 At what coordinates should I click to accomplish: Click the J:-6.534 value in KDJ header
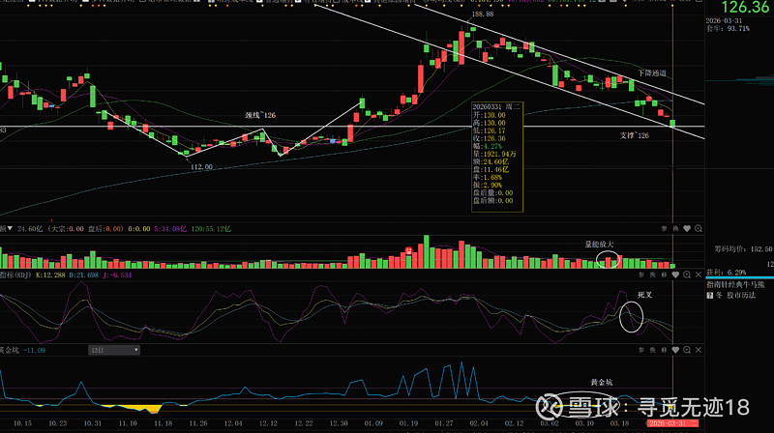pos(117,275)
